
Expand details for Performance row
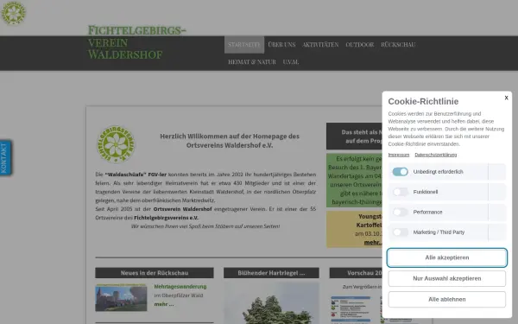pyautogui.click(x=497, y=212)
